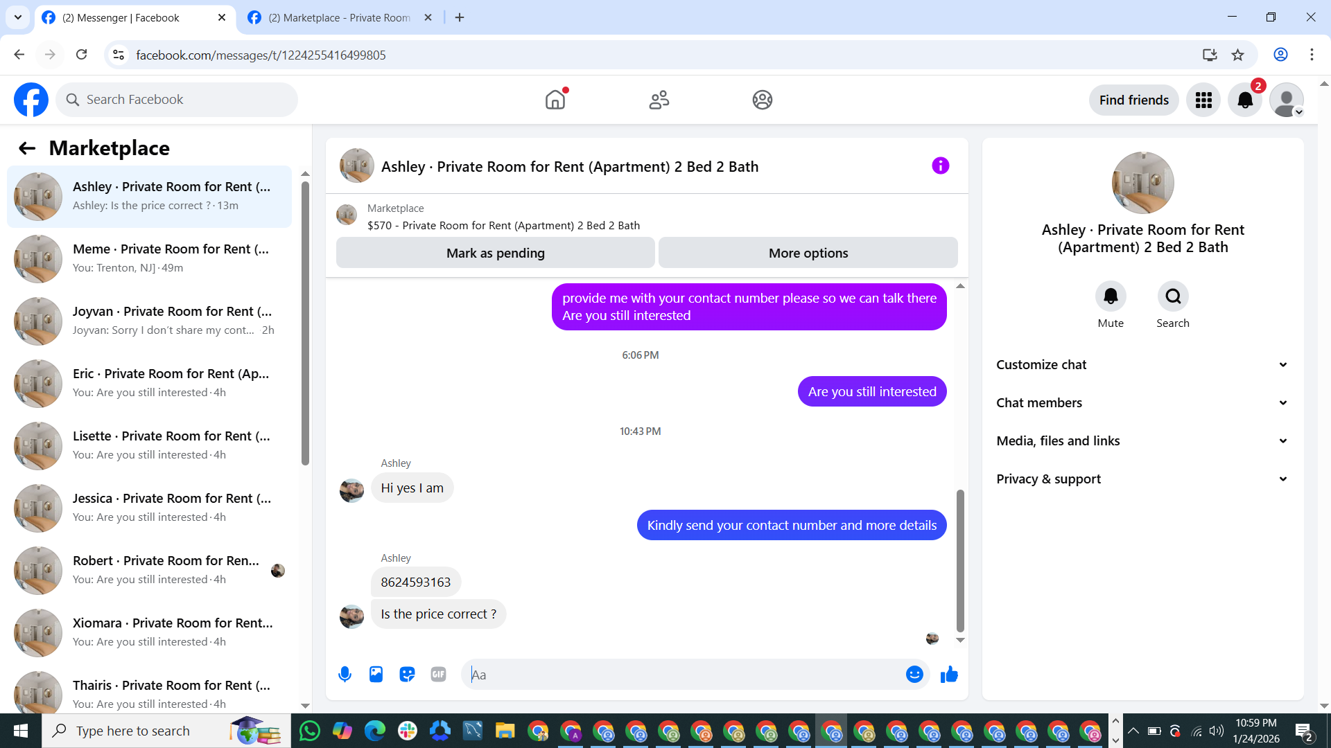Viewport: 1331px width, 748px height.
Task: Open the sticker picker
Action: click(407, 674)
